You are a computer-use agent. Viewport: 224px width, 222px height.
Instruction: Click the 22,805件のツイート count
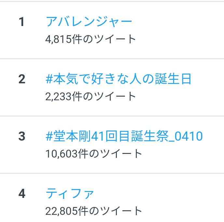coord(93,211)
